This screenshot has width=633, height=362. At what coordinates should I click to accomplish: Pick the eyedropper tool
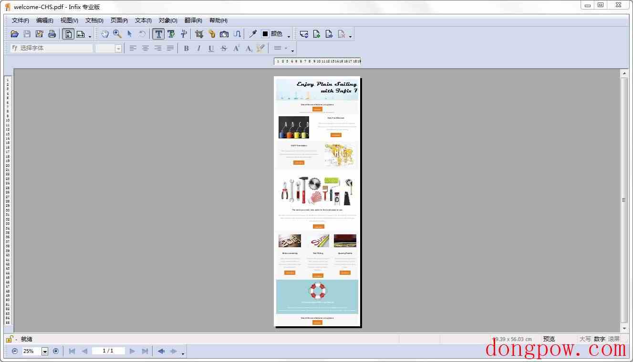click(253, 34)
